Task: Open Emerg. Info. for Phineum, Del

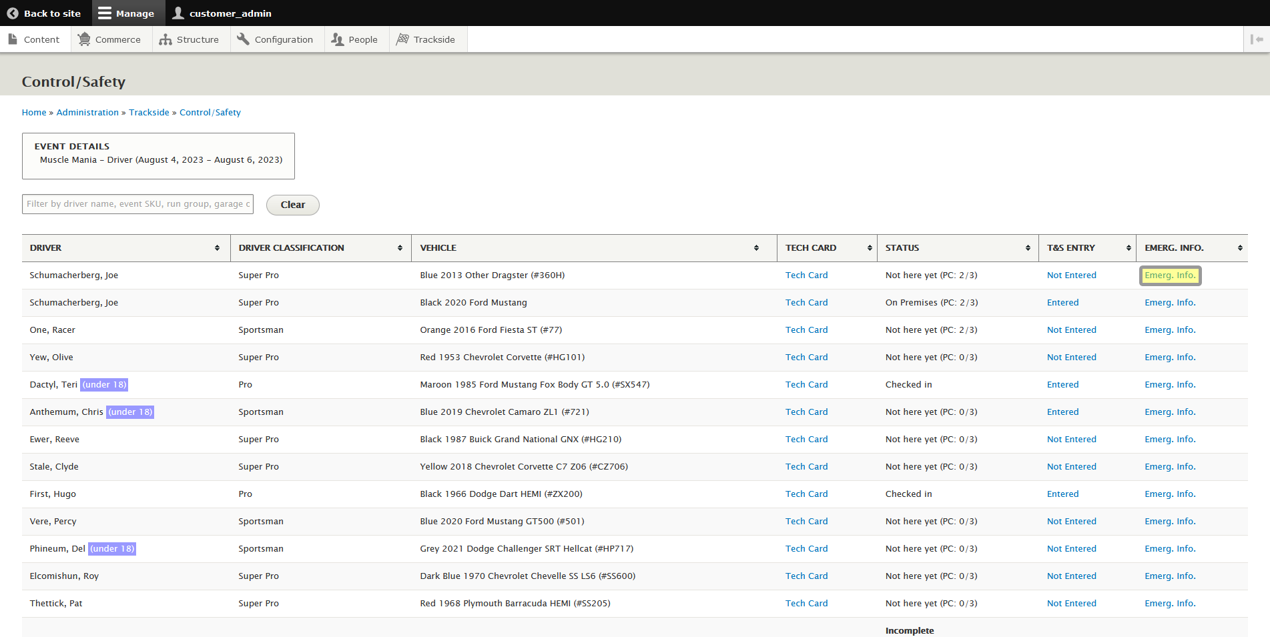Action: pyautogui.click(x=1170, y=549)
